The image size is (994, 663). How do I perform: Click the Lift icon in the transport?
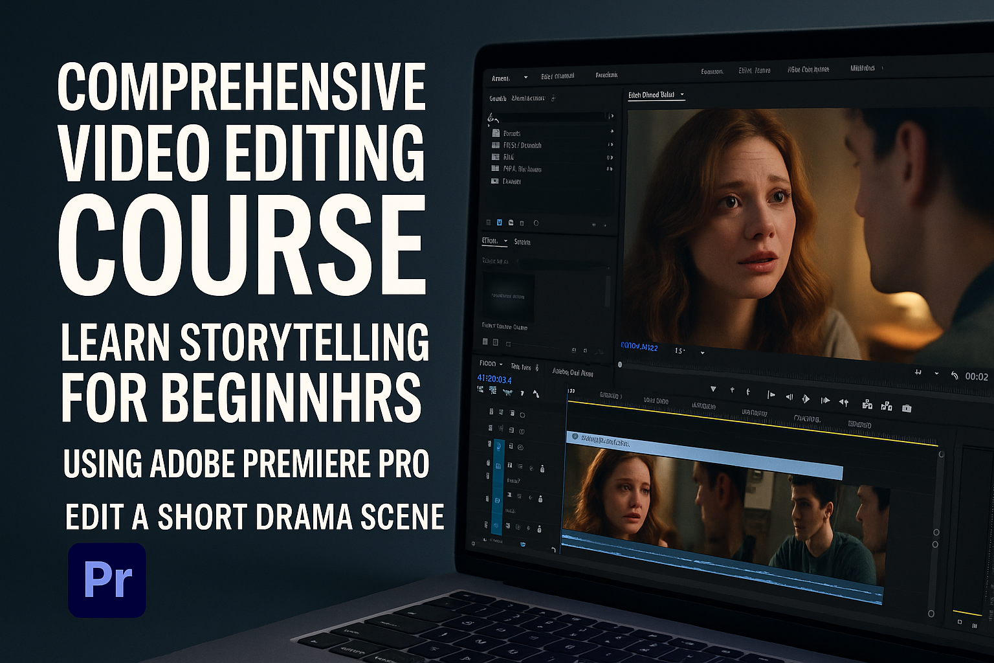pos(867,405)
